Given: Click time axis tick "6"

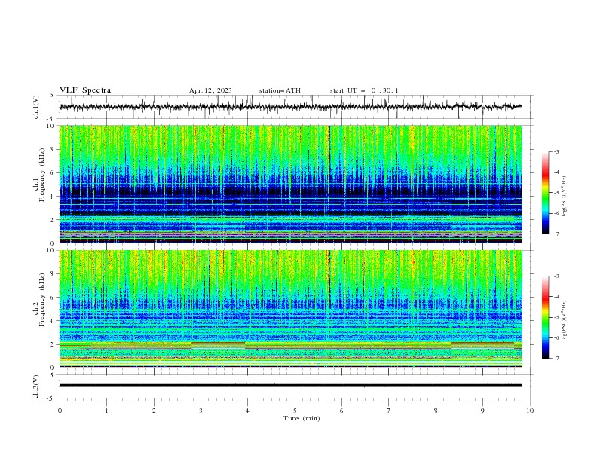Looking at the screenshot, I should coord(341,411).
